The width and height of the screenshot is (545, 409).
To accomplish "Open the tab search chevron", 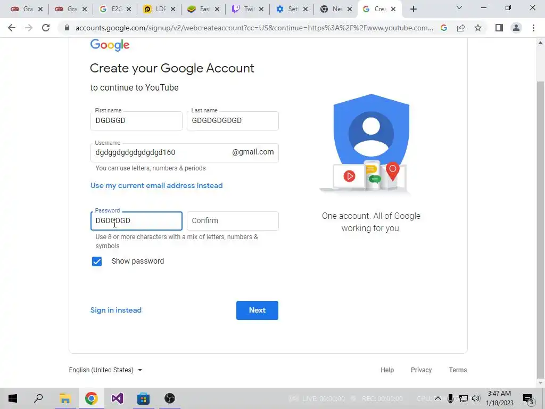I will (x=459, y=7).
